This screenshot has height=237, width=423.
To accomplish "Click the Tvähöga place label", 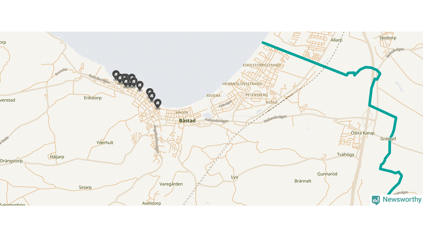I will (345, 155).
